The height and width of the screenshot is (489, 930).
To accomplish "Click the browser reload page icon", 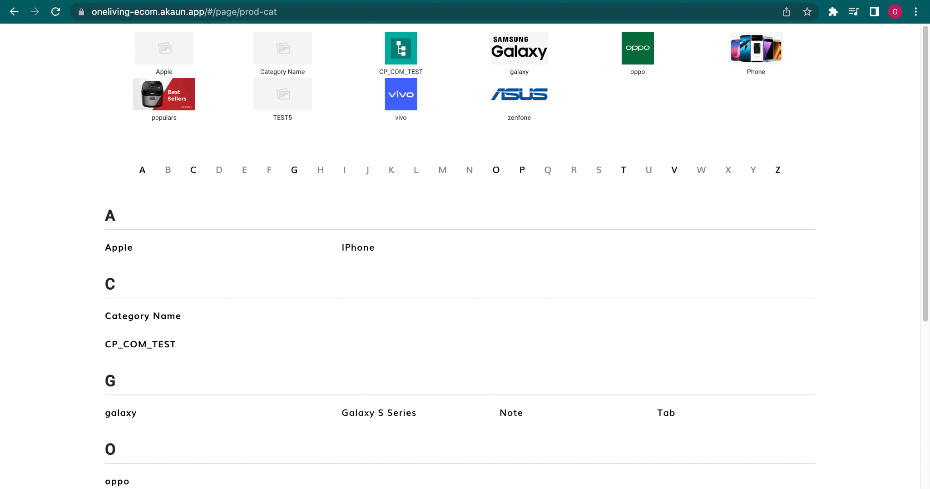I will (55, 12).
